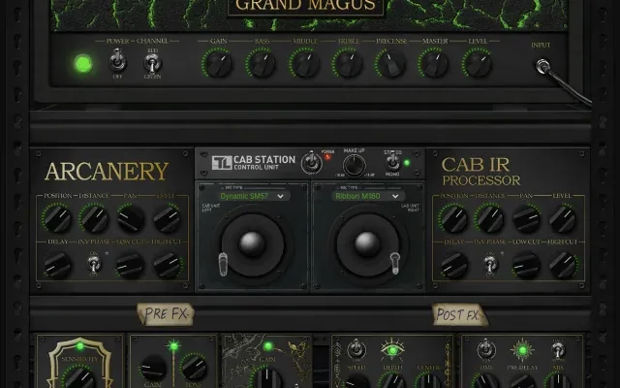This screenshot has width=620, height=388.
Task: Select the Pre FX tab label
Action: pyautogui.click(x=164, y=313)
